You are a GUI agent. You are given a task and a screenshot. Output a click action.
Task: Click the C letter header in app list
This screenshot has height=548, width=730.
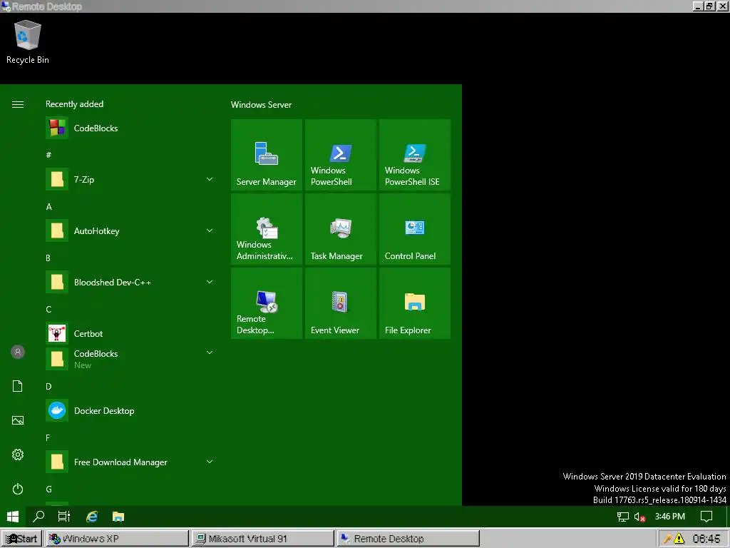point(48,310)
